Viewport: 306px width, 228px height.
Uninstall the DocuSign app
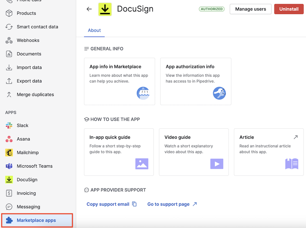pyautogui.click(x=289, y=9)
